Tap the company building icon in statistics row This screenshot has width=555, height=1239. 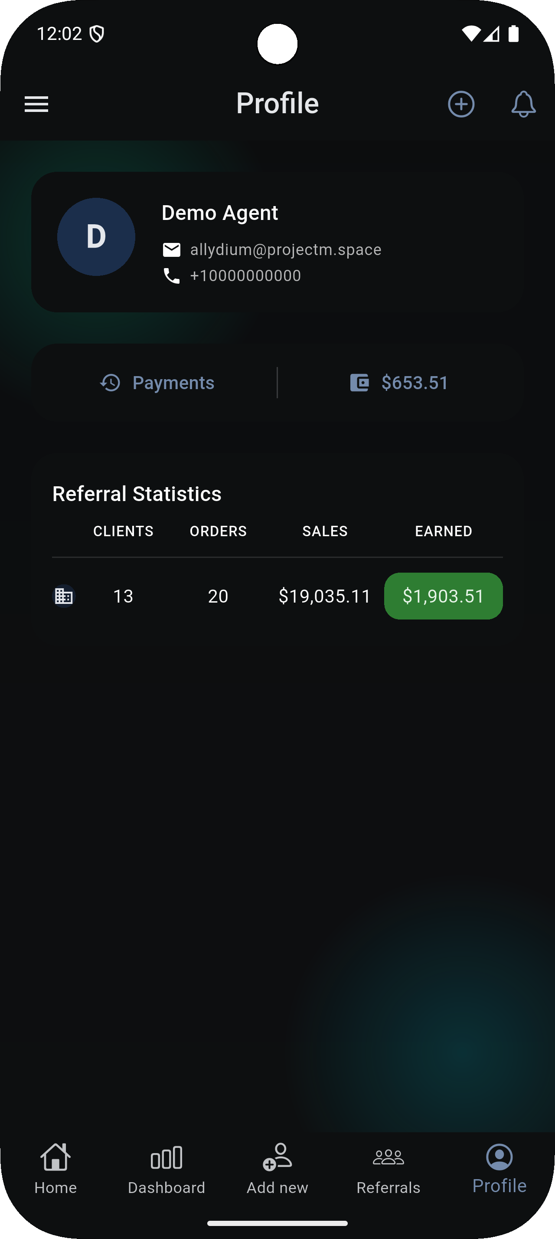coord(63,596)
